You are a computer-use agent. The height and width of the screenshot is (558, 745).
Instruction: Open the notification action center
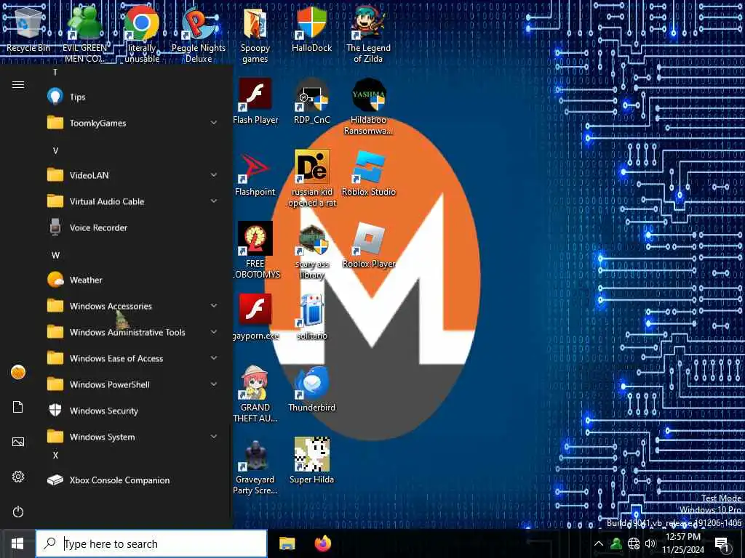point(722,543)
